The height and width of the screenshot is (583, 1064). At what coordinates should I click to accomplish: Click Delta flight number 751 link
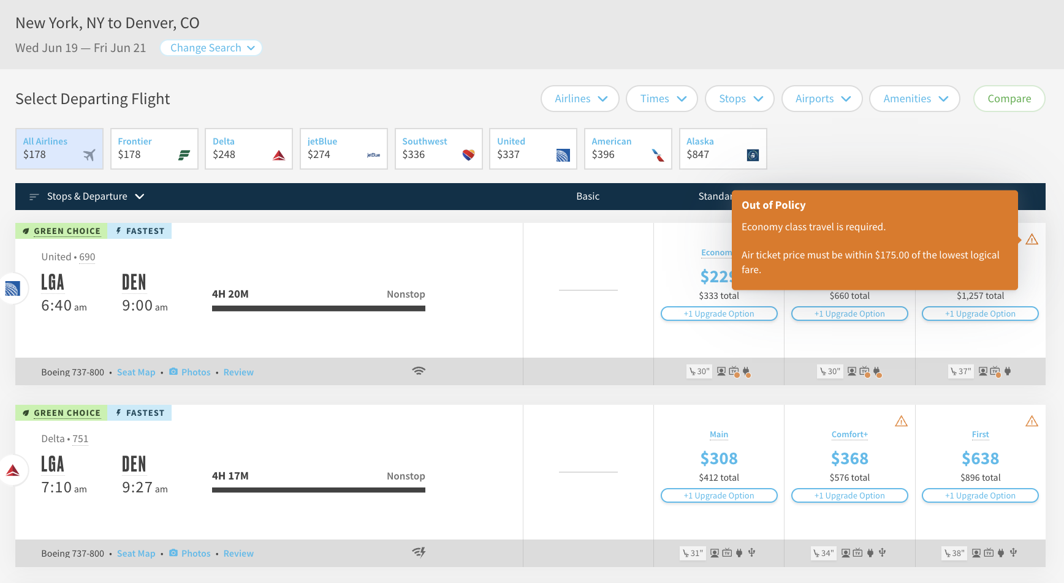point(80,439)
